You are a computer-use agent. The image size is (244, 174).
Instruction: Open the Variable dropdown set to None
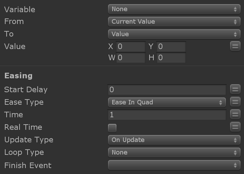tap(174, 9)
